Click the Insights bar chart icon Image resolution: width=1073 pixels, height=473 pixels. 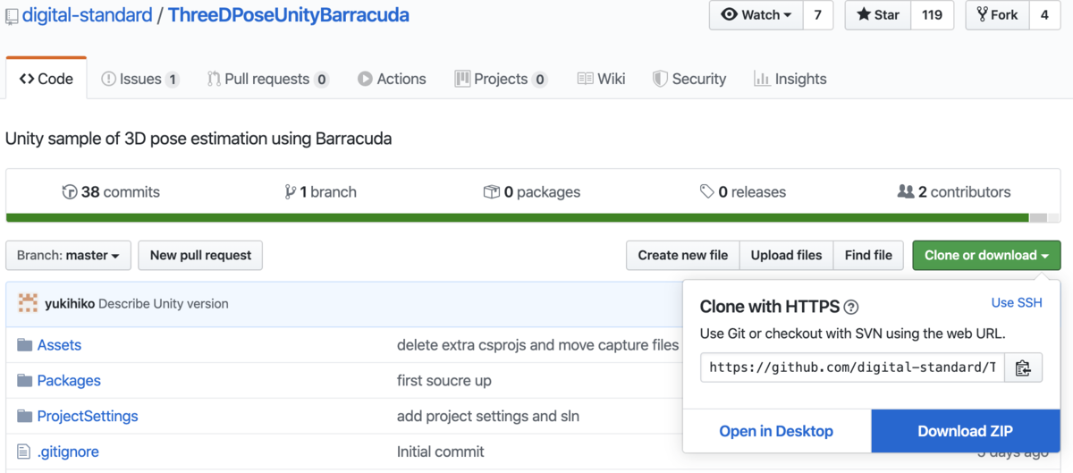click(x=762, y=79)
